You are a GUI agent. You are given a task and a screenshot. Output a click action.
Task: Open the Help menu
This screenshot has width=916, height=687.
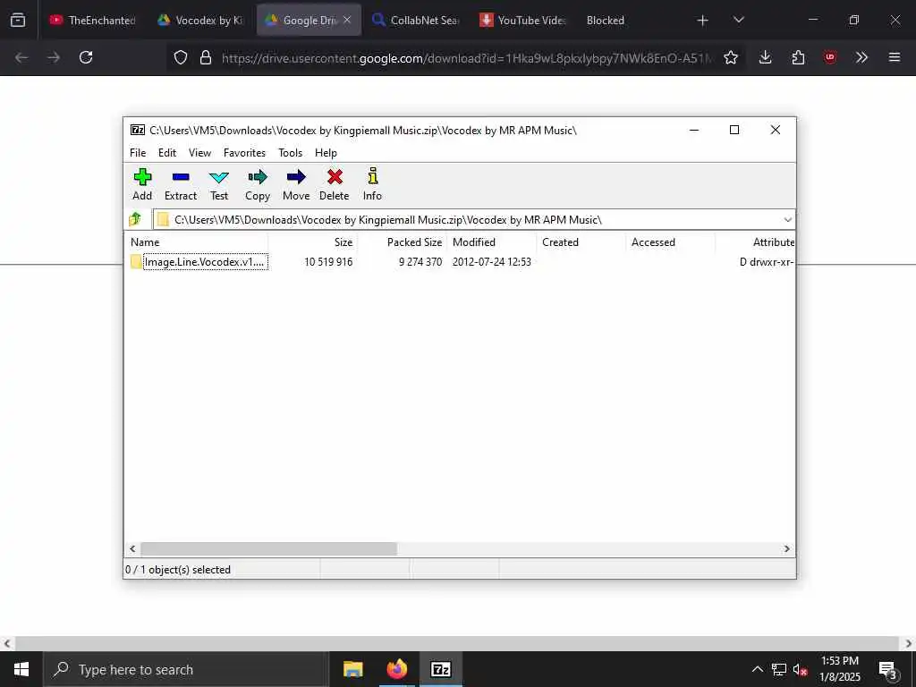[x=326, y=152]
